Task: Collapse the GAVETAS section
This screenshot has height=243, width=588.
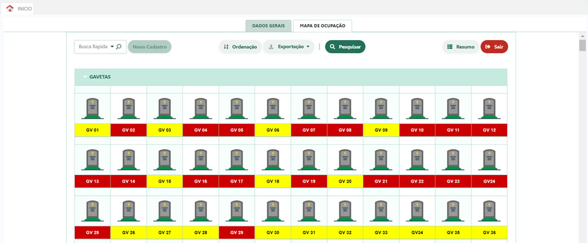Action: pos(85,77)
